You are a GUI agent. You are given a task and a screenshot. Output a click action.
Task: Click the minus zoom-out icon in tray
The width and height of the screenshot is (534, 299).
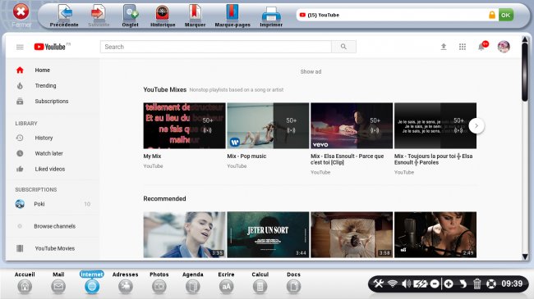click(x=435, y=283)
